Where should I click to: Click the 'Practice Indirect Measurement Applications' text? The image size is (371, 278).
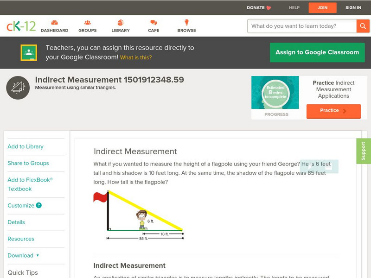(x=333, y=89)
